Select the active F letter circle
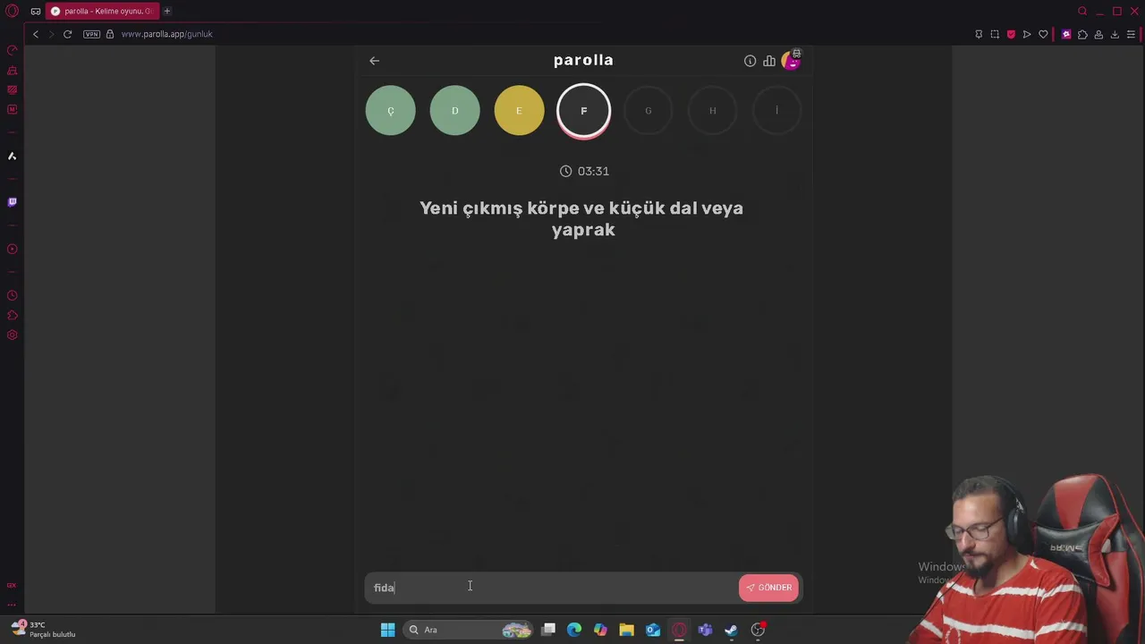This screenshot has width=1145, height=644. click(x=583, y=111)
